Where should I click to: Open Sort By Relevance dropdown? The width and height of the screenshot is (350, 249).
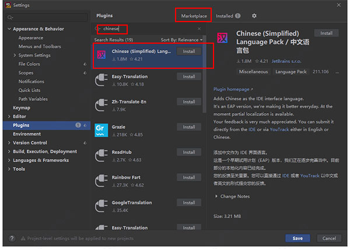(181, 40)
